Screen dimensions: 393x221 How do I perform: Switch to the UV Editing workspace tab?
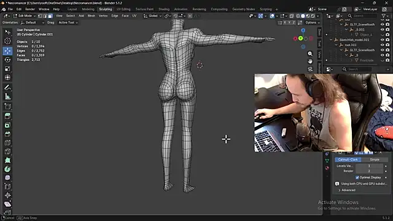(123, 9)
